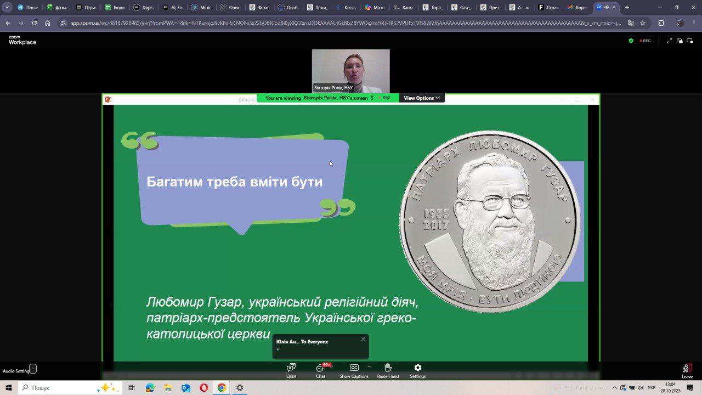702x395 pixels.
Task: Open the Chat panel
Action: click(x=320, y=370)
